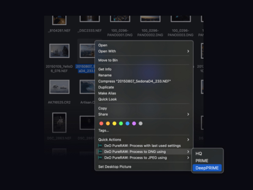Expand the Quick Actions submenu arrow
The image size is (253, 190).
pyautogui.click(x=188, y=140)
